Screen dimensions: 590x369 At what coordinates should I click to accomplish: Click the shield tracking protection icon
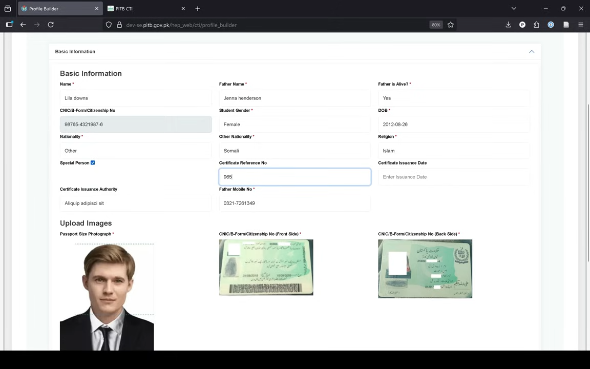[x=109, y=25]
